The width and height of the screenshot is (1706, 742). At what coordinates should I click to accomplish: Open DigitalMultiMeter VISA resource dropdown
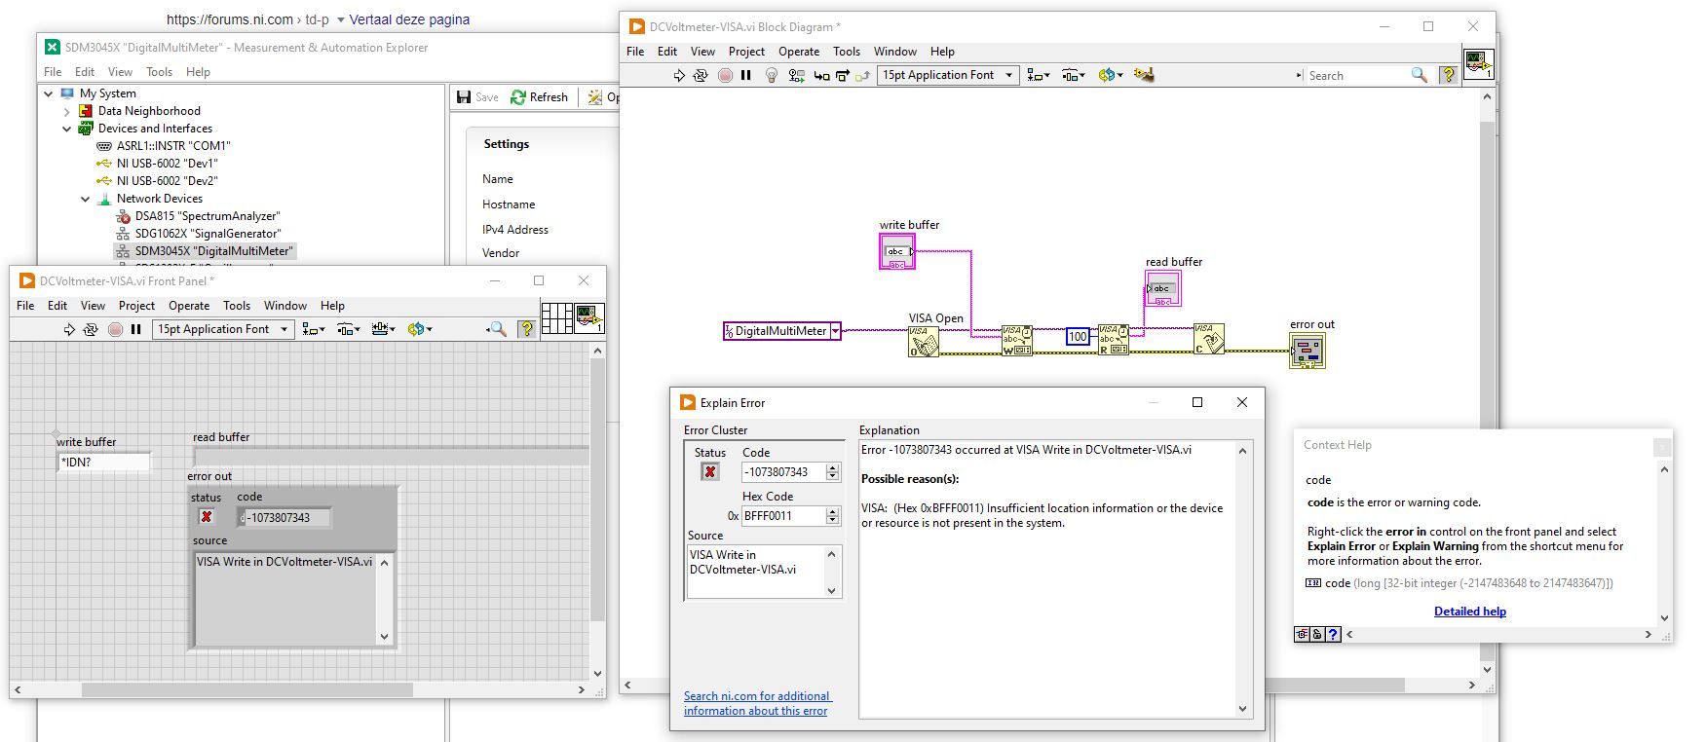(835, 331)
